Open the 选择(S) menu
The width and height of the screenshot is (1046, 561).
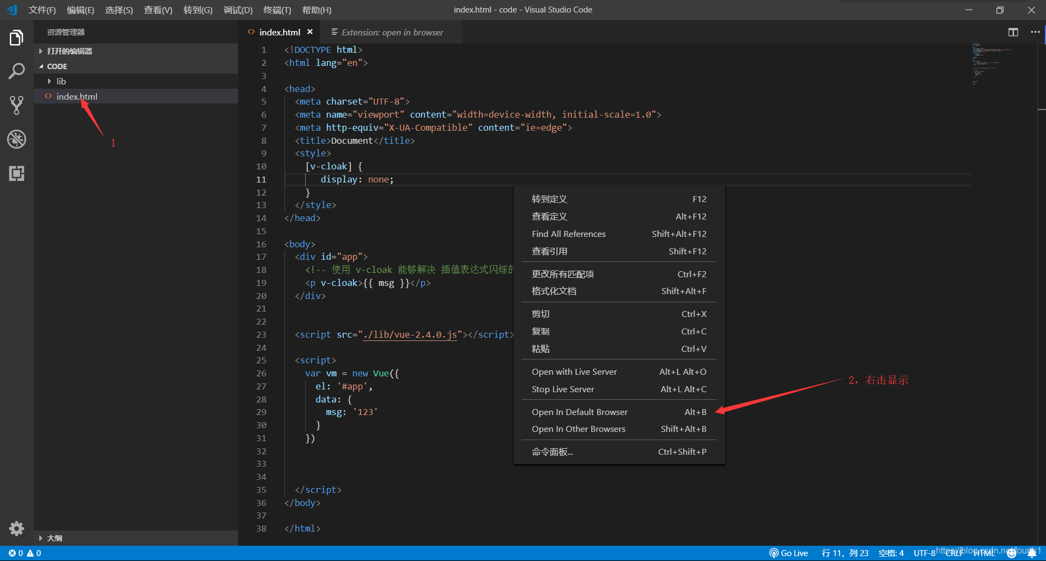coord(119,10)
